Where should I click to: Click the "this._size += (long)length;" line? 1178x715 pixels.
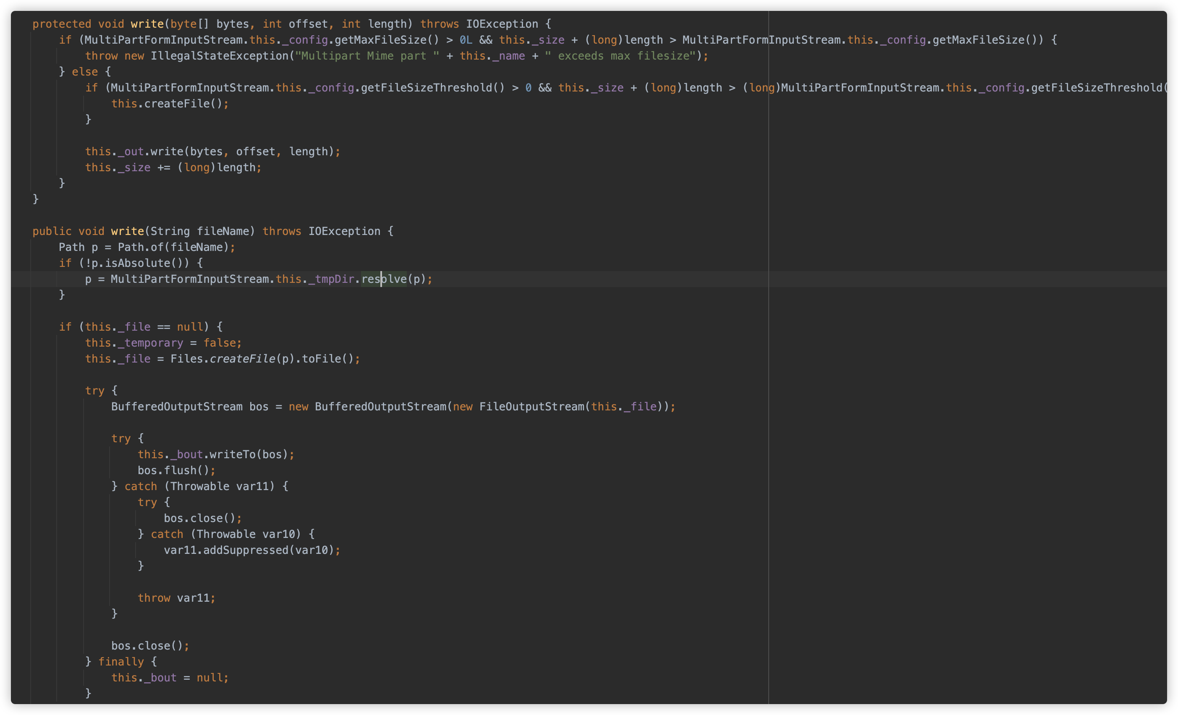[x=173, y=167]
